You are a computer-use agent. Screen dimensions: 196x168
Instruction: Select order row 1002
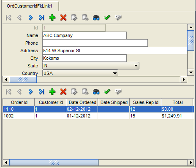pyautogui.click(x=98, y=116)
